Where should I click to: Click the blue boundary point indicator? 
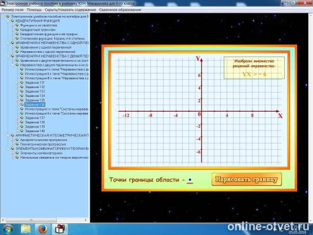point(190,180)
